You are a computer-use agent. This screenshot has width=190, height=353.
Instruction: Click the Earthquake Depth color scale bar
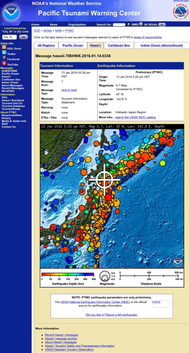click(68, 274)
